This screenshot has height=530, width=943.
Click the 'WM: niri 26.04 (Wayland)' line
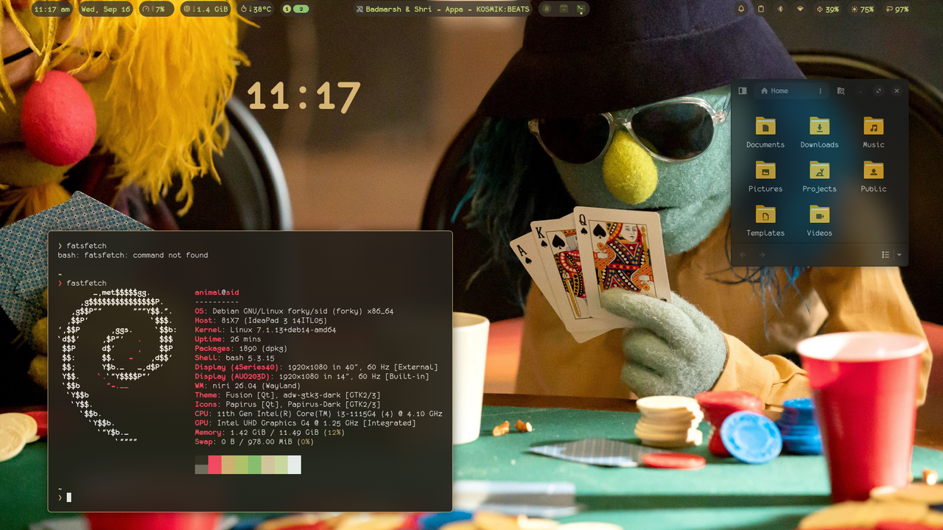tap(248, 386)
